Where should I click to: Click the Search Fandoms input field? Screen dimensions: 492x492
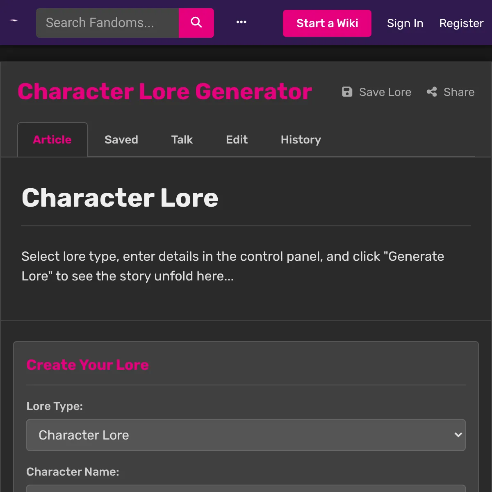coord(107,23)
